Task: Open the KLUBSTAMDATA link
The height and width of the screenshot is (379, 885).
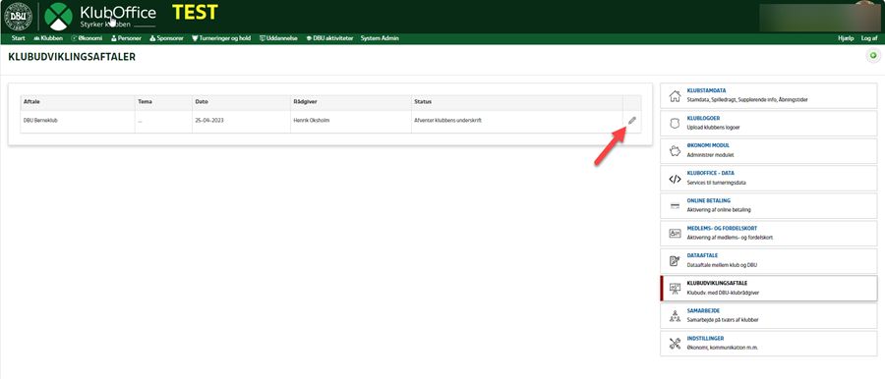Action: point(706,90)
